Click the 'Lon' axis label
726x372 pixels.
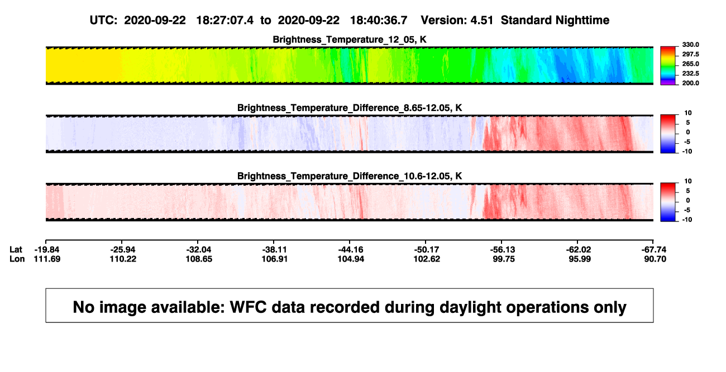(17, 259)
